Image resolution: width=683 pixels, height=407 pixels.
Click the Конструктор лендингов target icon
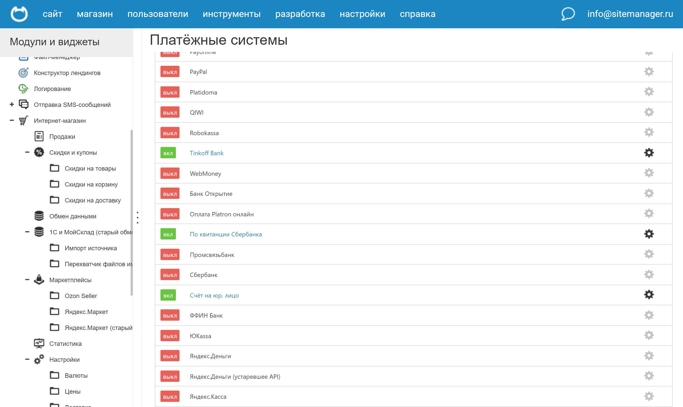click(23, 73)
